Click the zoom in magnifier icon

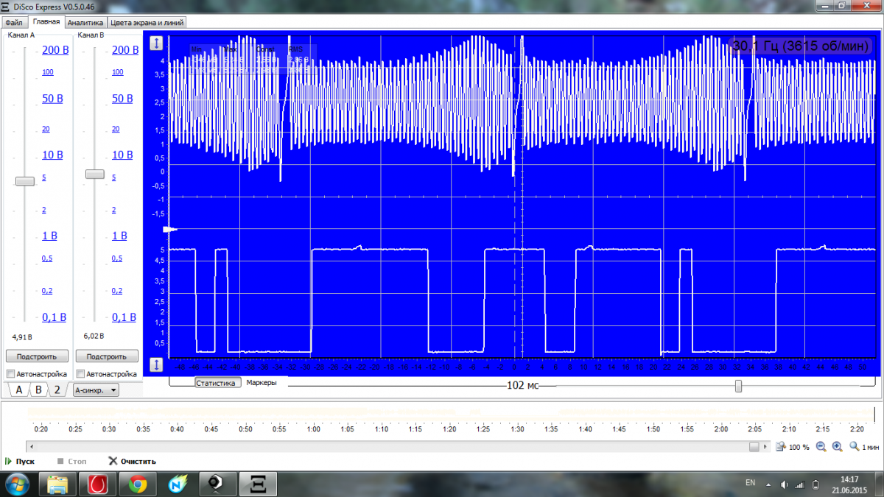point(837,447)
